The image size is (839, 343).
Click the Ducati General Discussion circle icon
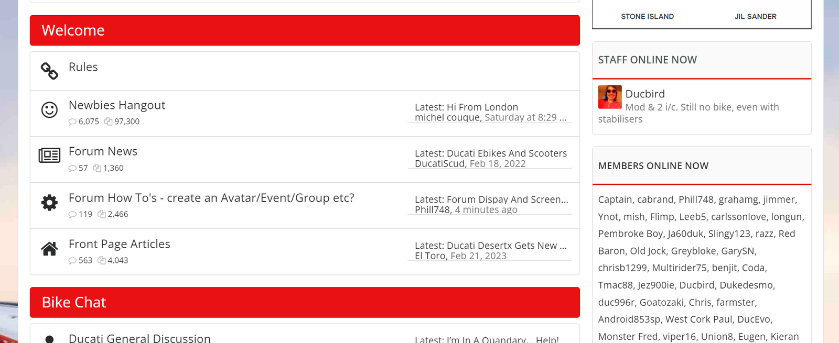click(x=49, y=339)
